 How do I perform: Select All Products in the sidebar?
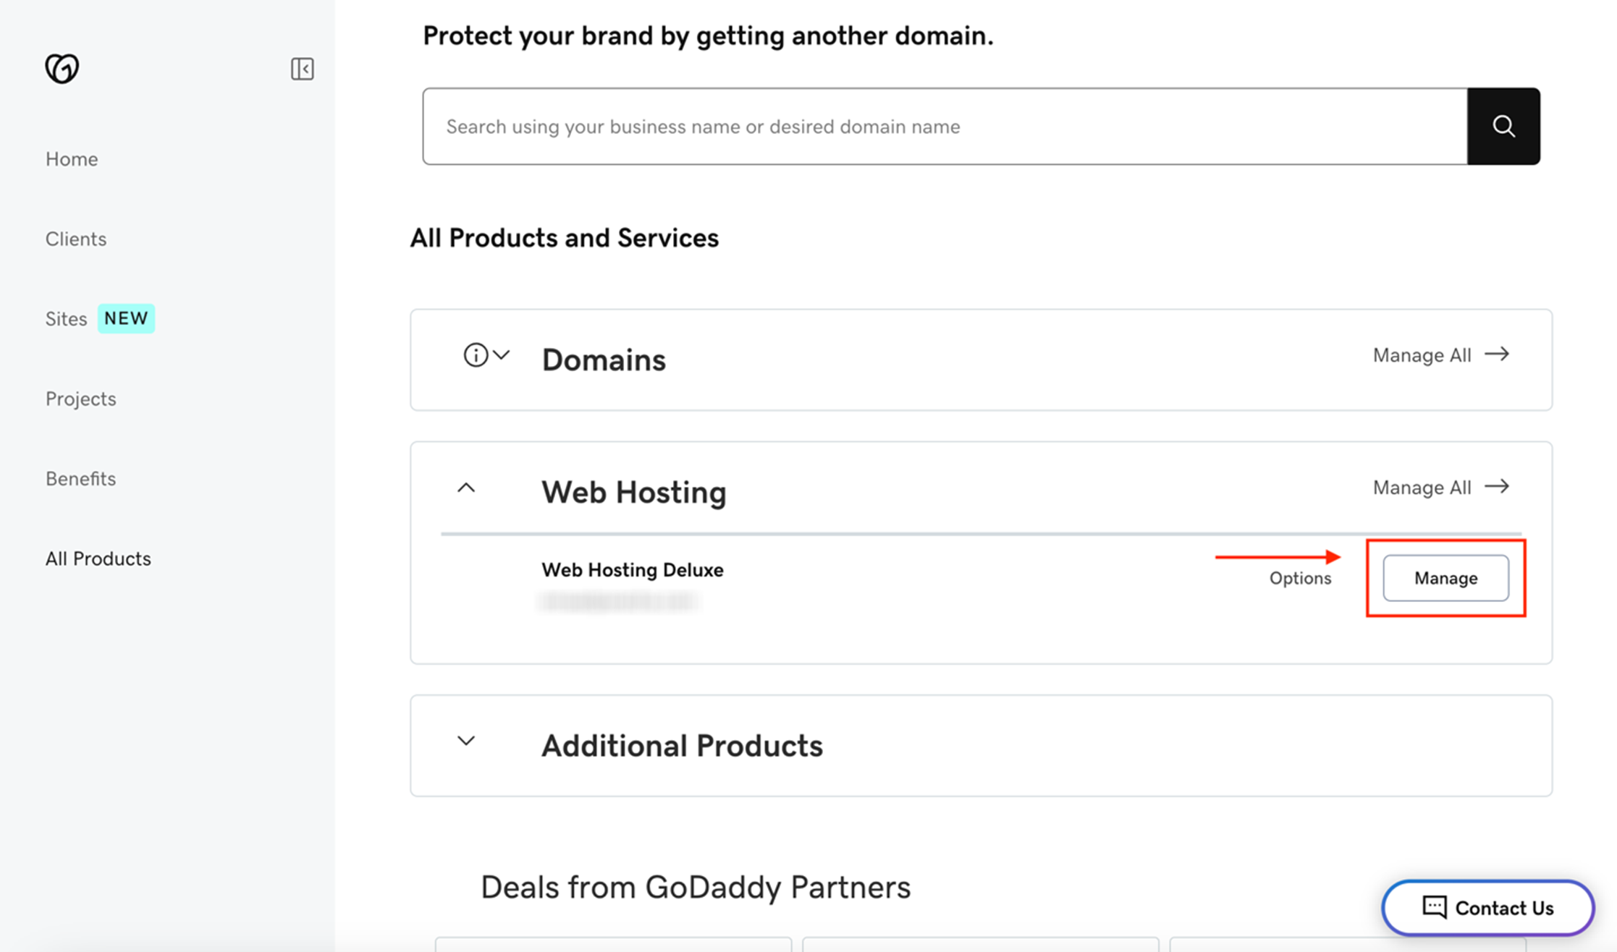(98, 558)
